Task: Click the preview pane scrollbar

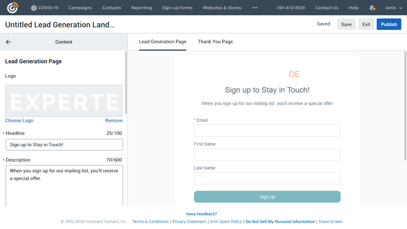Action: pos(405,106)
